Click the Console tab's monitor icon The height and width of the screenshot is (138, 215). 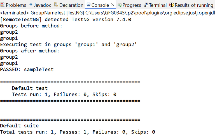coord(88,5)
